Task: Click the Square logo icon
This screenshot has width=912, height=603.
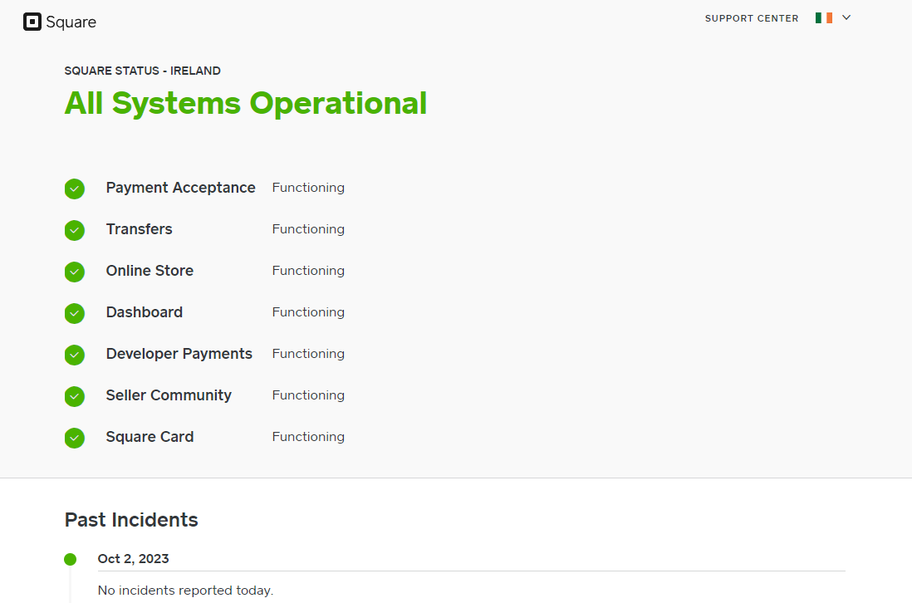Action: tap(32, 22)
